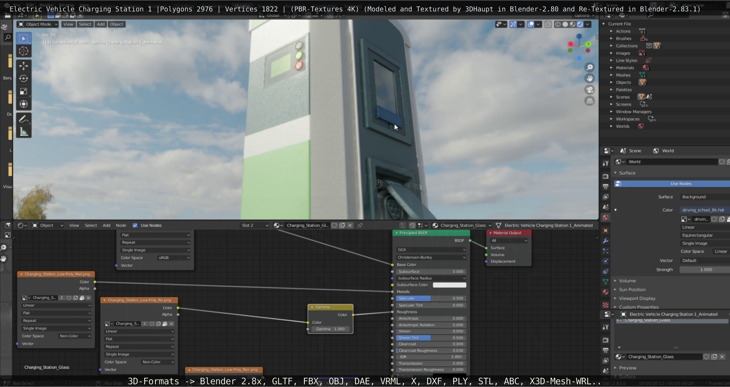Change sRGB color space dropdown

(174, 258)
